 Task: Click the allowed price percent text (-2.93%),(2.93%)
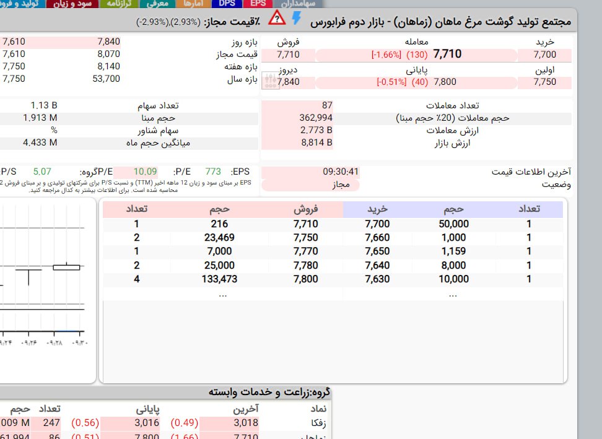(x=168, y=22)
